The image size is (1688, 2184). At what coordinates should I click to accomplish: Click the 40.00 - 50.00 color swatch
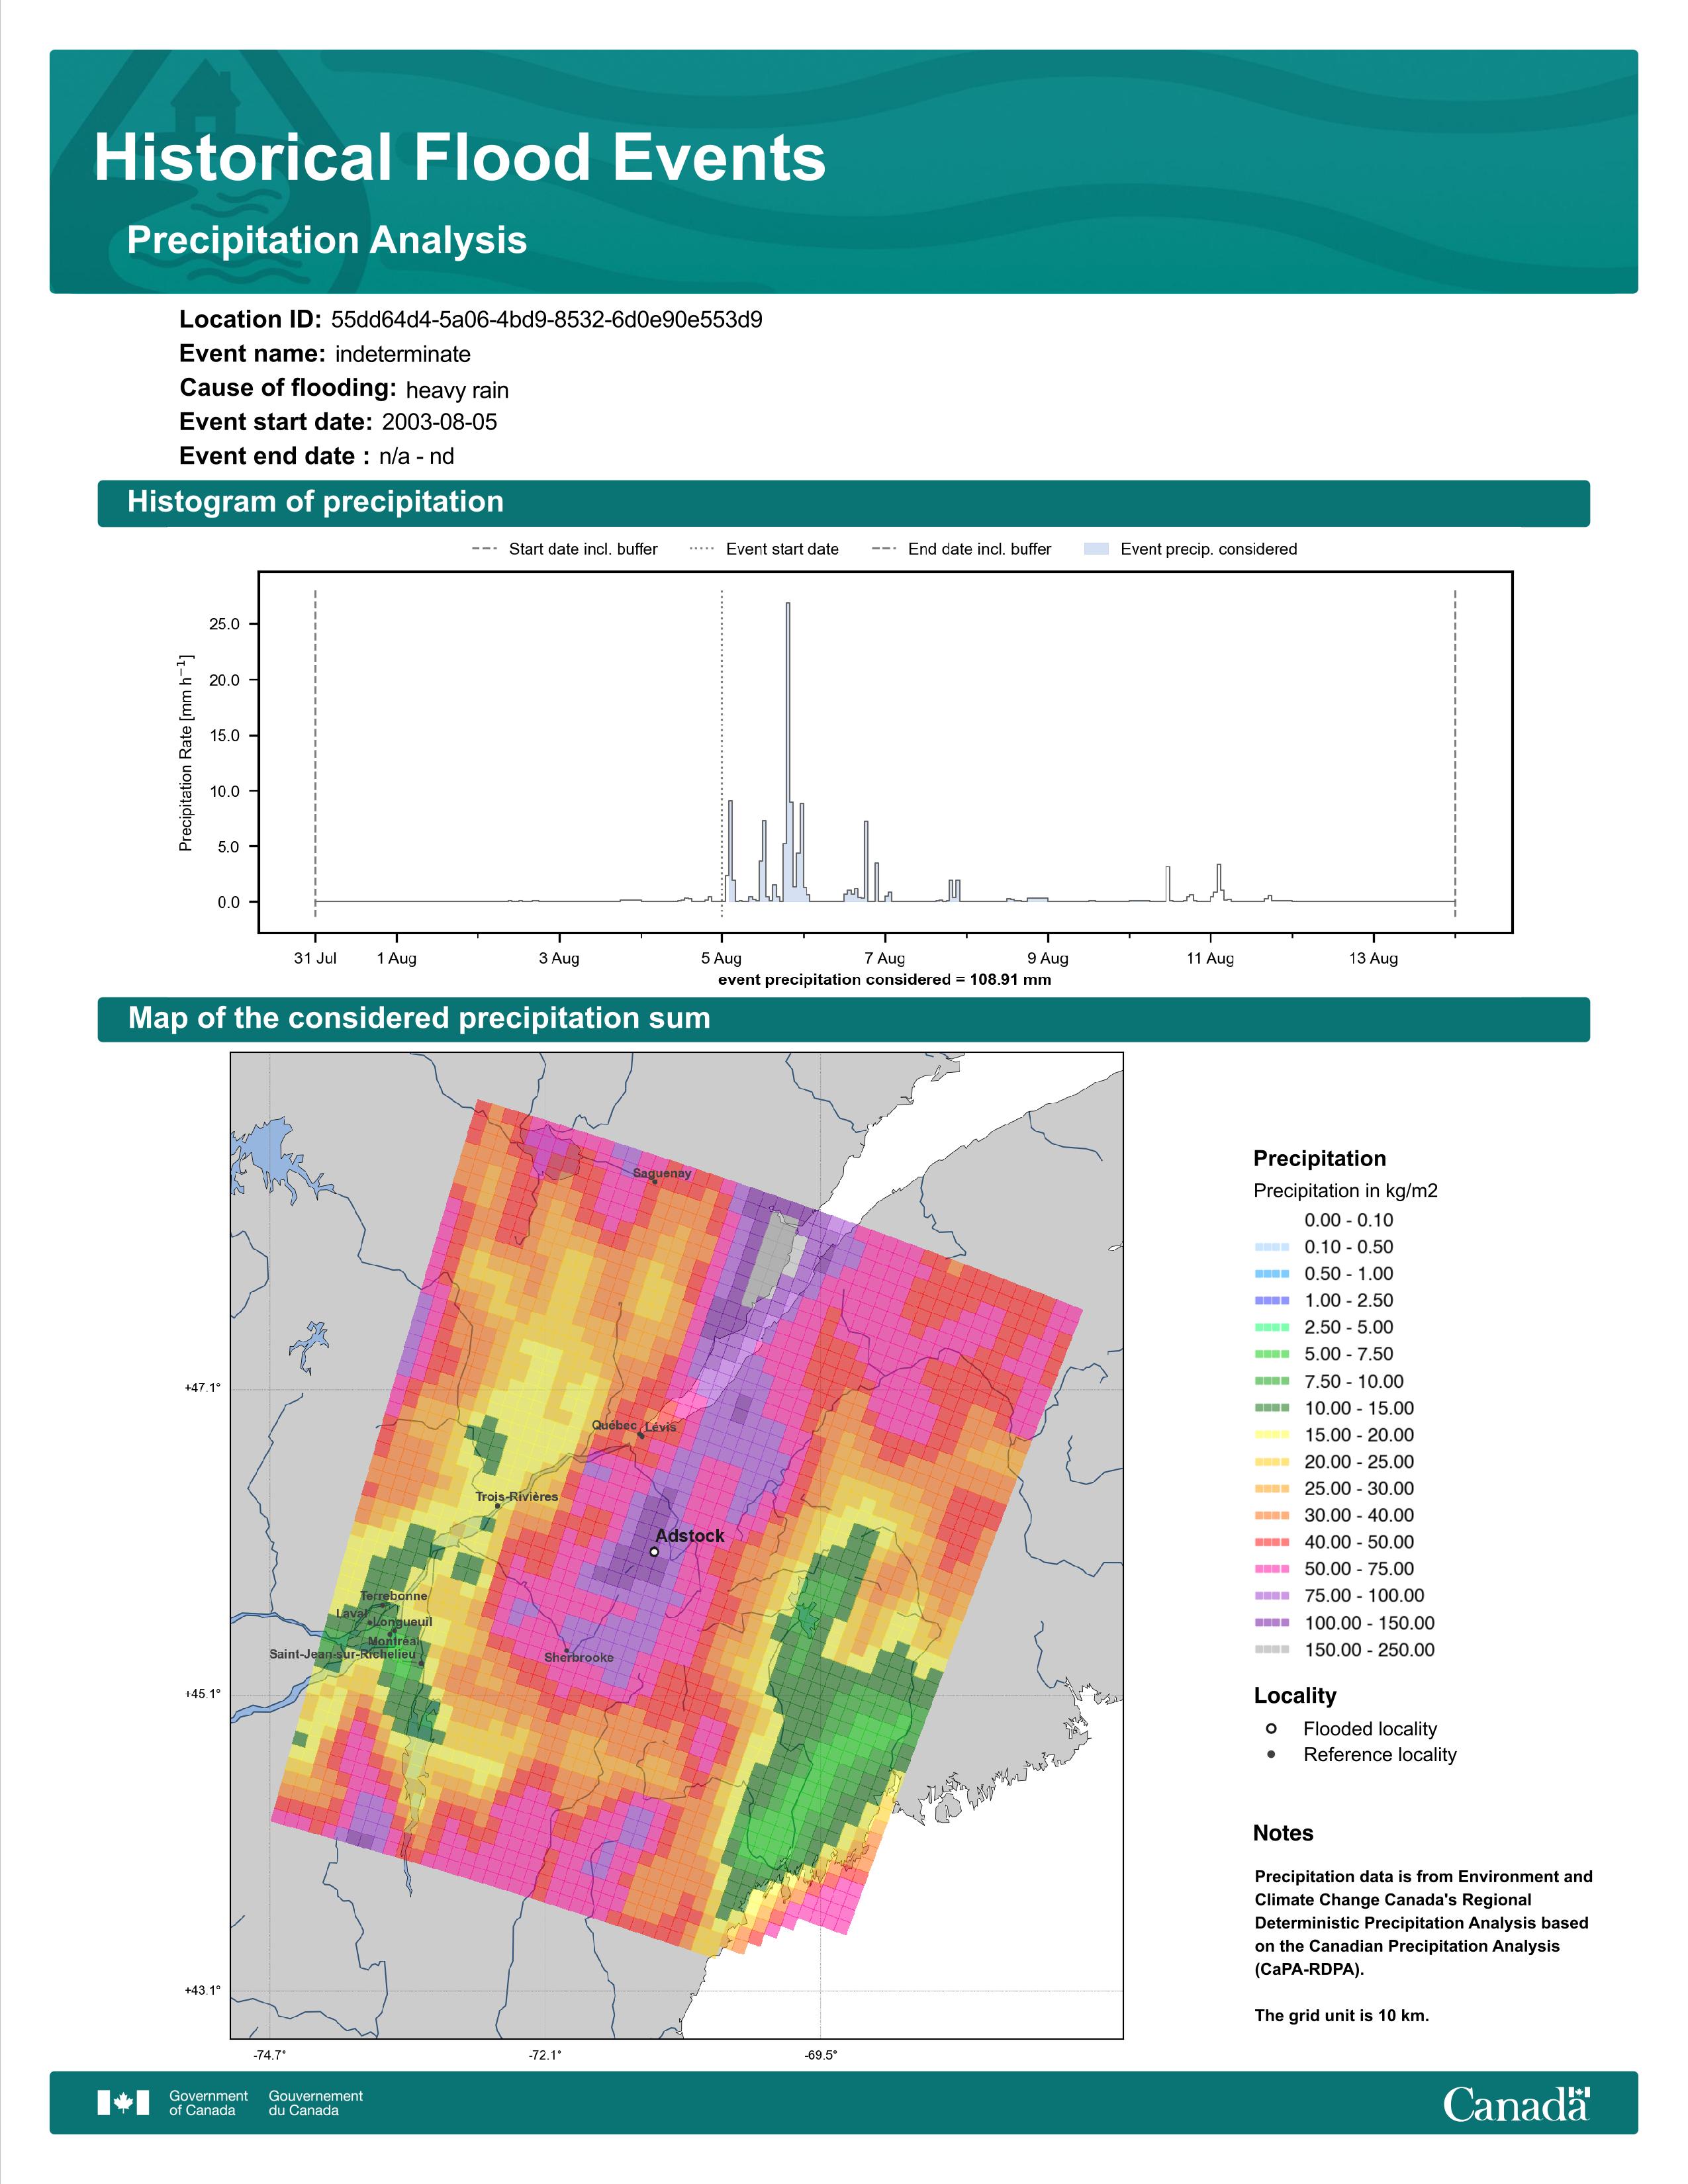(x=1272, y=1542)
